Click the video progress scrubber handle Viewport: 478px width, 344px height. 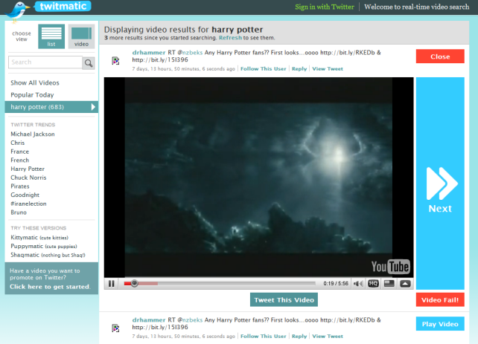pos(135,284)
